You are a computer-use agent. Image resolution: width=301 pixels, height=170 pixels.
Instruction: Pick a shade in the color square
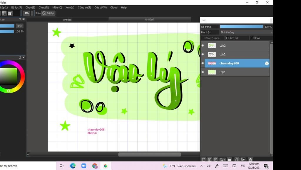(9, 76)
